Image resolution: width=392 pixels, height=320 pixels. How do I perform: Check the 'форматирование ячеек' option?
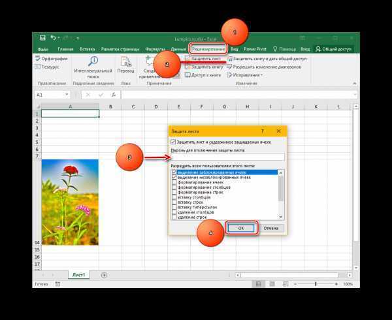174,182
